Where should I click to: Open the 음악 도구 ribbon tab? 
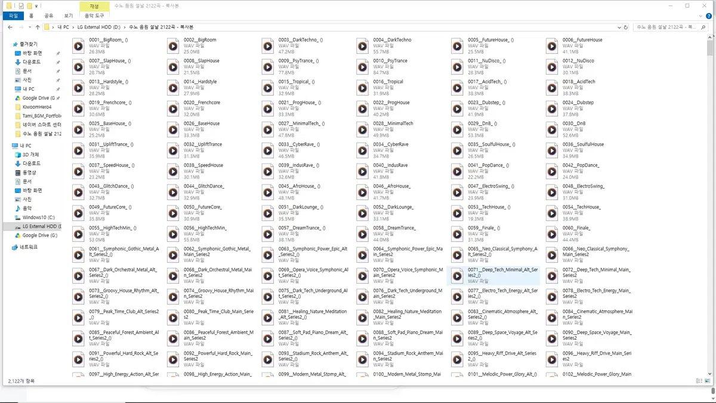94,16
